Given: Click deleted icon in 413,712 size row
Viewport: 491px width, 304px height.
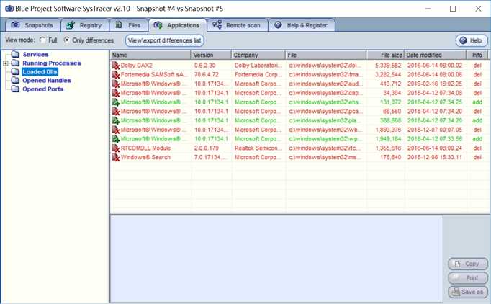Looking at the screenshot, I should (116, 84).
